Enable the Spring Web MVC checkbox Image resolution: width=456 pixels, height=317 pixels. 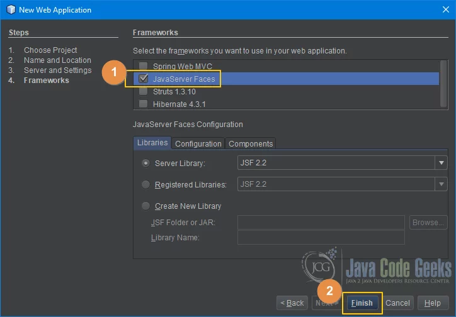143,66
